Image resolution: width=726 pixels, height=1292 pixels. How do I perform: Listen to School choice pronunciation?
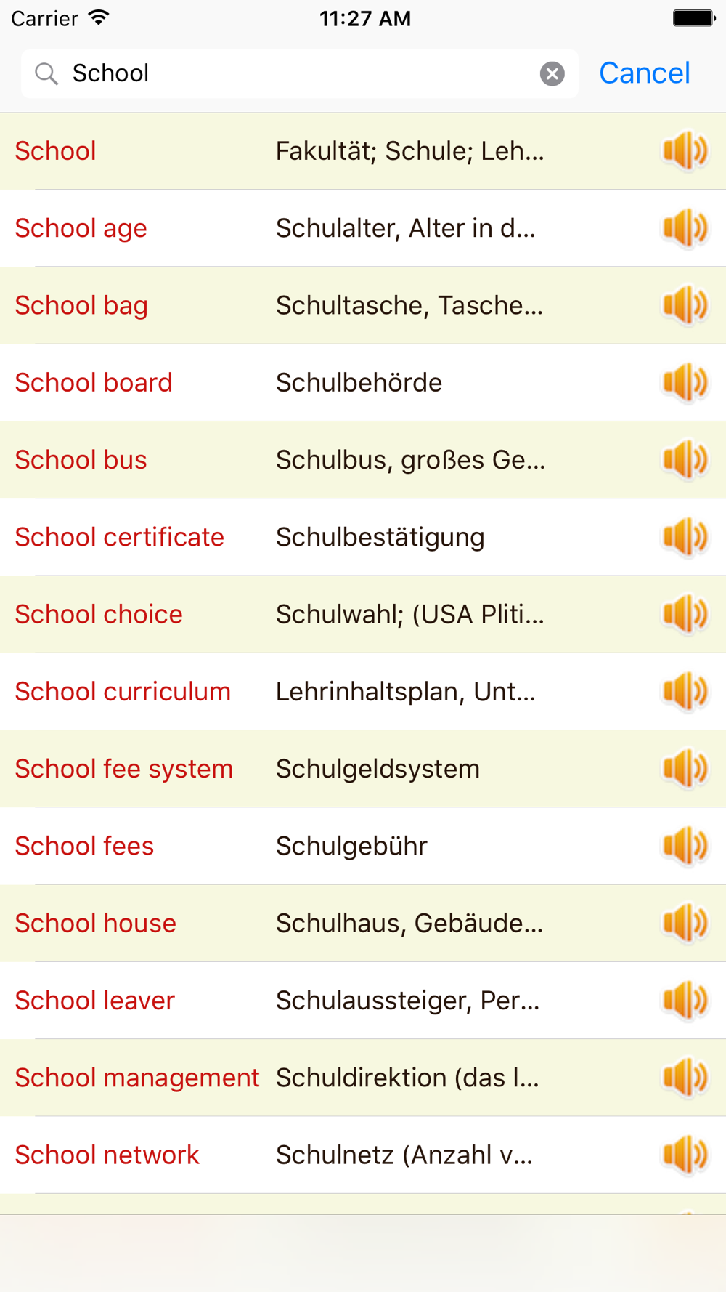pyautogui.click(x=685, y=615)
